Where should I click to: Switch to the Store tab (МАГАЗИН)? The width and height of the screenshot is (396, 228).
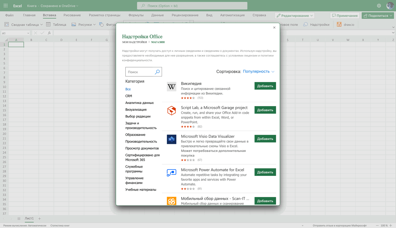(158, 42)
